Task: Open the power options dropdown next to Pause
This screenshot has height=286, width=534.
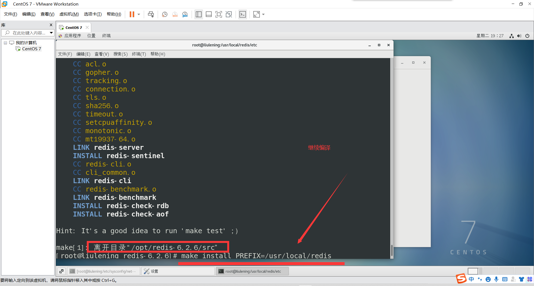Action: tap(139, 14)
